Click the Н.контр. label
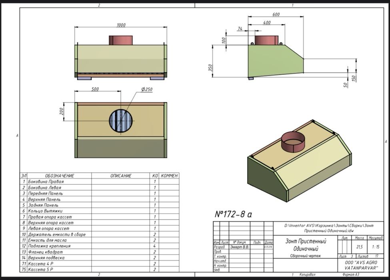The width and height of the screenshot is (390, 280). tap(220, 266)
